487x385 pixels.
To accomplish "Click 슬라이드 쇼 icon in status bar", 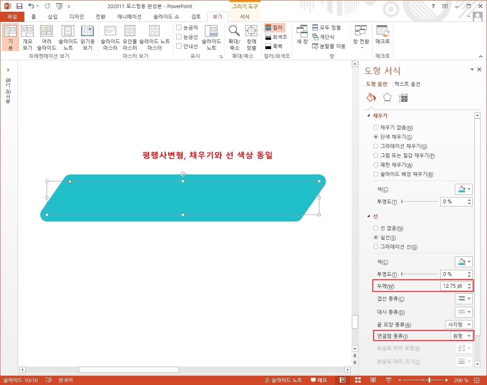I will pos(388,380).
